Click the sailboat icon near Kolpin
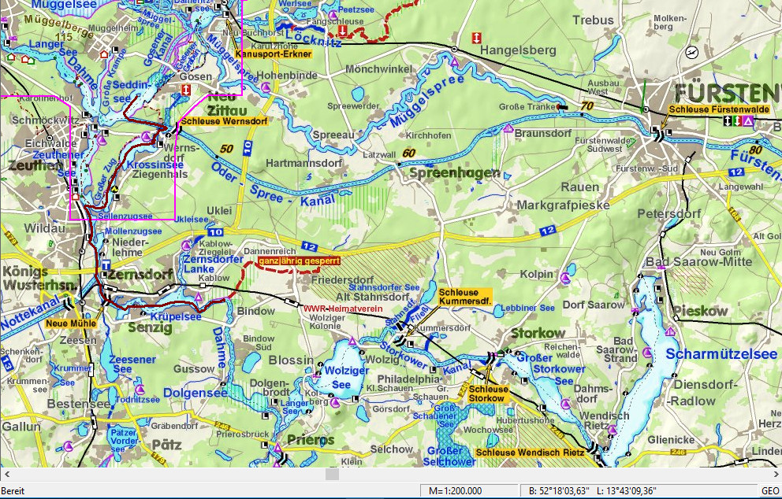 pyautogui.click(x=565, y=278)
